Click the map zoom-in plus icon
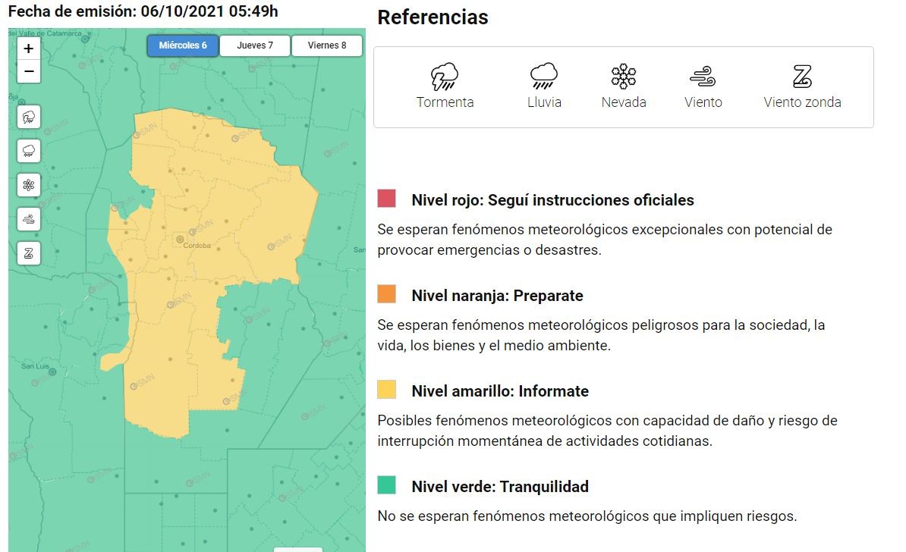 pos(28,48)
